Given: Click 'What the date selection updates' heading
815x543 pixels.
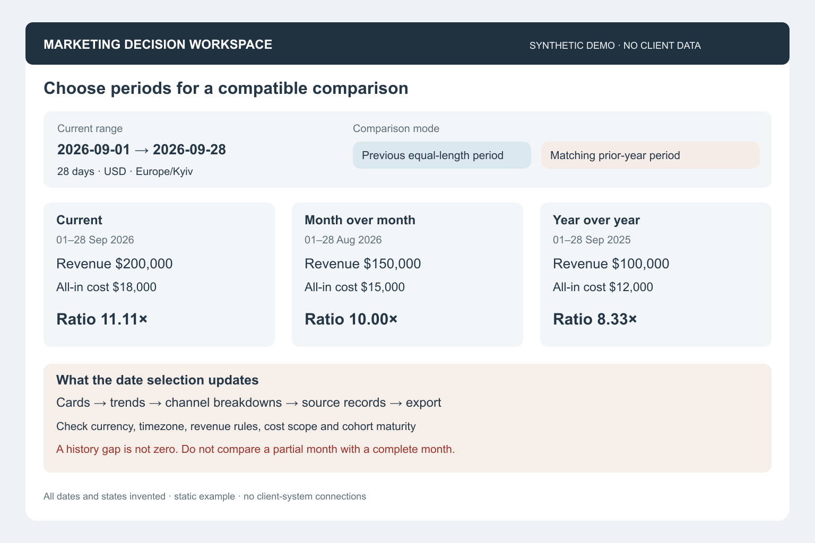Looking at the screenshot, I should point(158,380).
